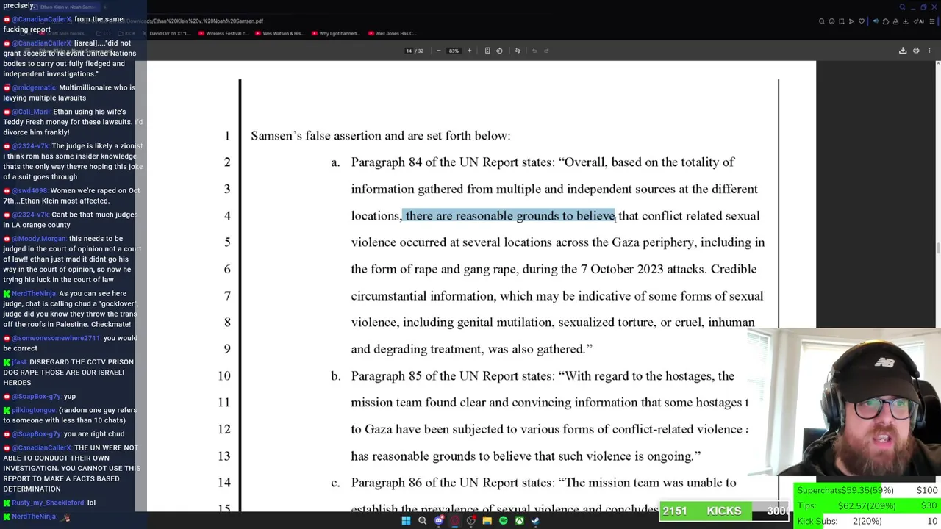The height and width of the screenshot is (529, 941).
Task: Open the browser easy-setup sliders menu
Action: point(932,21)
